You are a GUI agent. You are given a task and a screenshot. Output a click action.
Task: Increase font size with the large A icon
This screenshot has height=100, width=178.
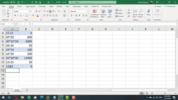[x=36, y=11]
